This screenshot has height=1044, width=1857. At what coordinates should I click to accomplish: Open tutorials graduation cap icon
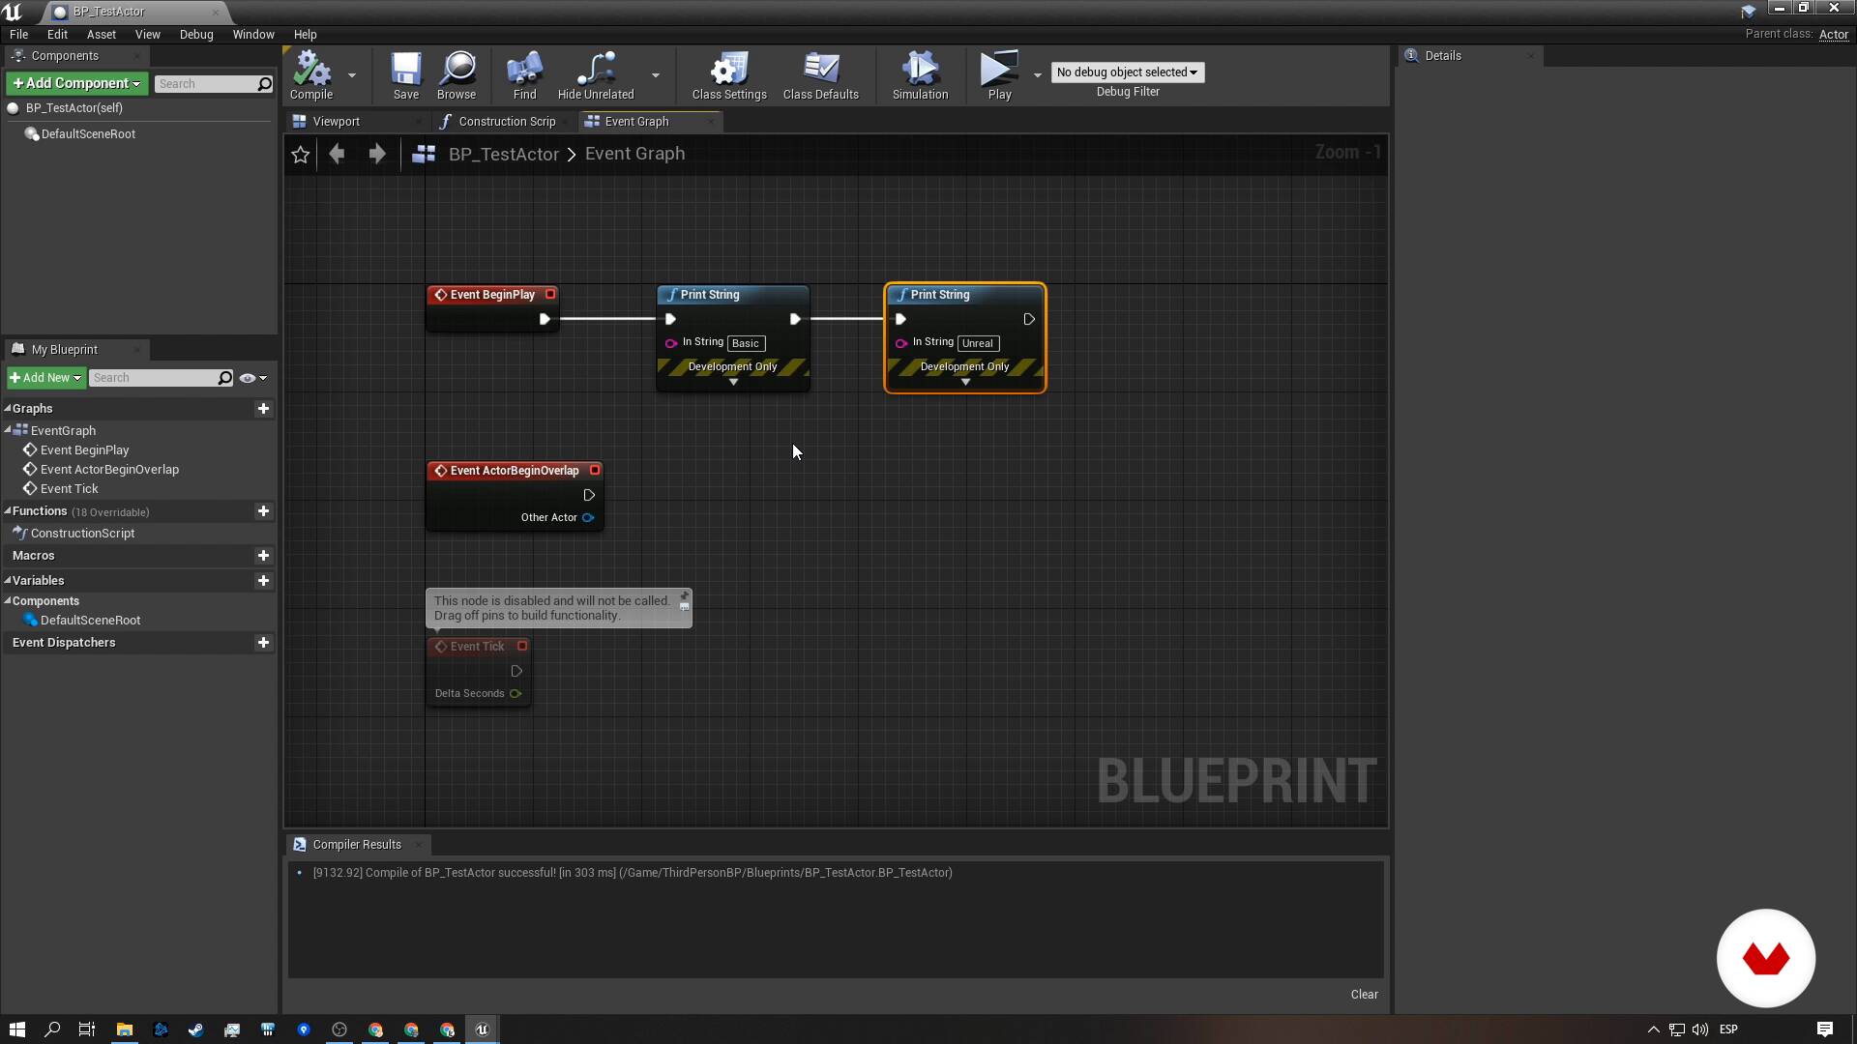click(1748, 12)
